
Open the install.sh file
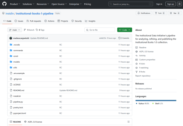tap(17, 96)
